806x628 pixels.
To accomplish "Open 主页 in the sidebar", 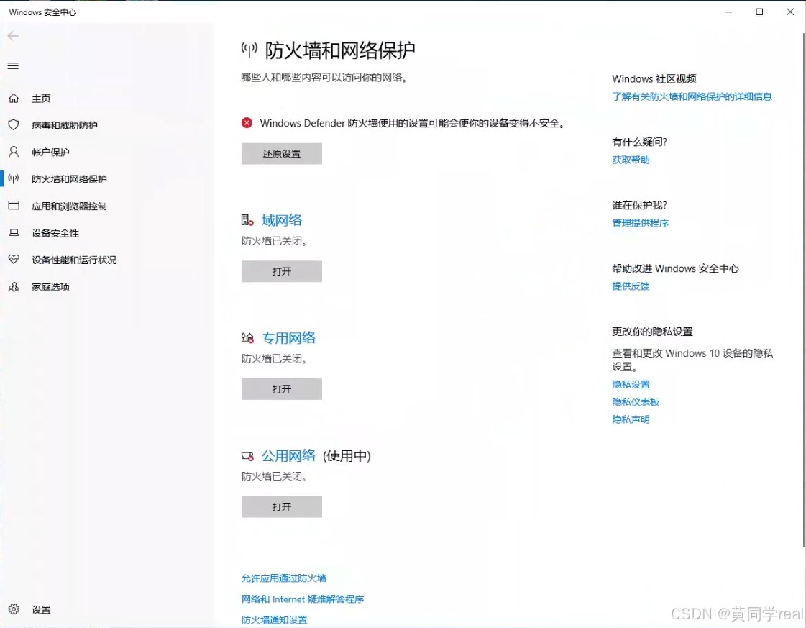I will (x=41, y=99).
